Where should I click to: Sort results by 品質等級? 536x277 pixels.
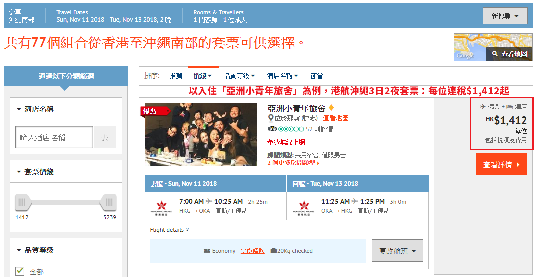point(239,76)
